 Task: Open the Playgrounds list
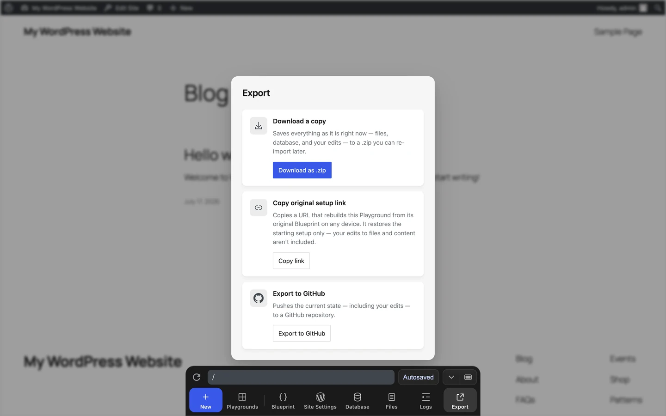coord(242,400)
